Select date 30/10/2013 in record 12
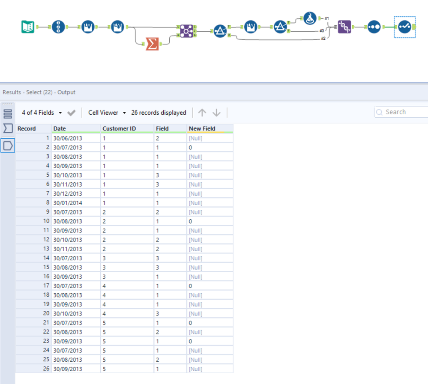This screenshot has height=384, width=428. [76, 240]
